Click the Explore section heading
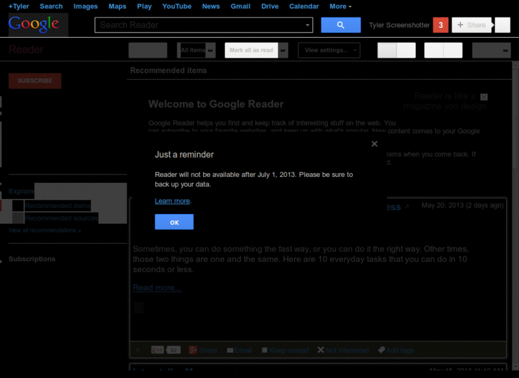 pyautogui.click(x=21, y=191)
